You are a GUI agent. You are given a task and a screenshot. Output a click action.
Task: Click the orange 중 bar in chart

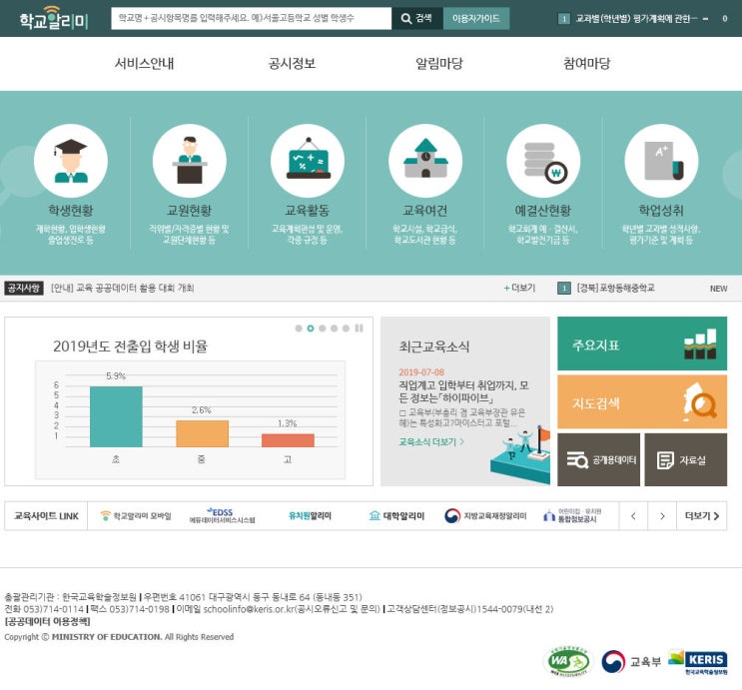tap(202, 433)
